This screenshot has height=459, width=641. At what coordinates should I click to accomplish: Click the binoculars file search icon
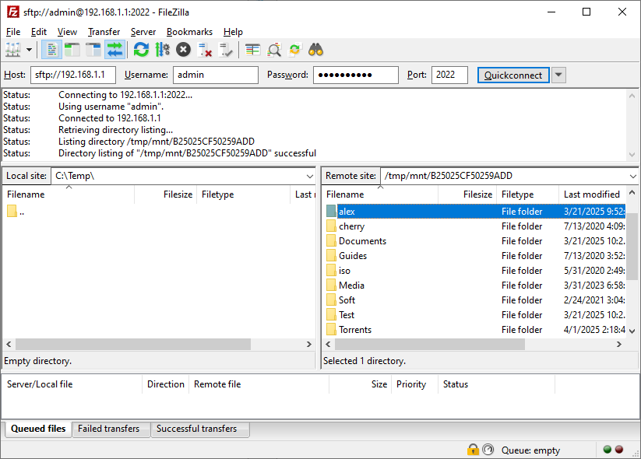pos(315,50)
